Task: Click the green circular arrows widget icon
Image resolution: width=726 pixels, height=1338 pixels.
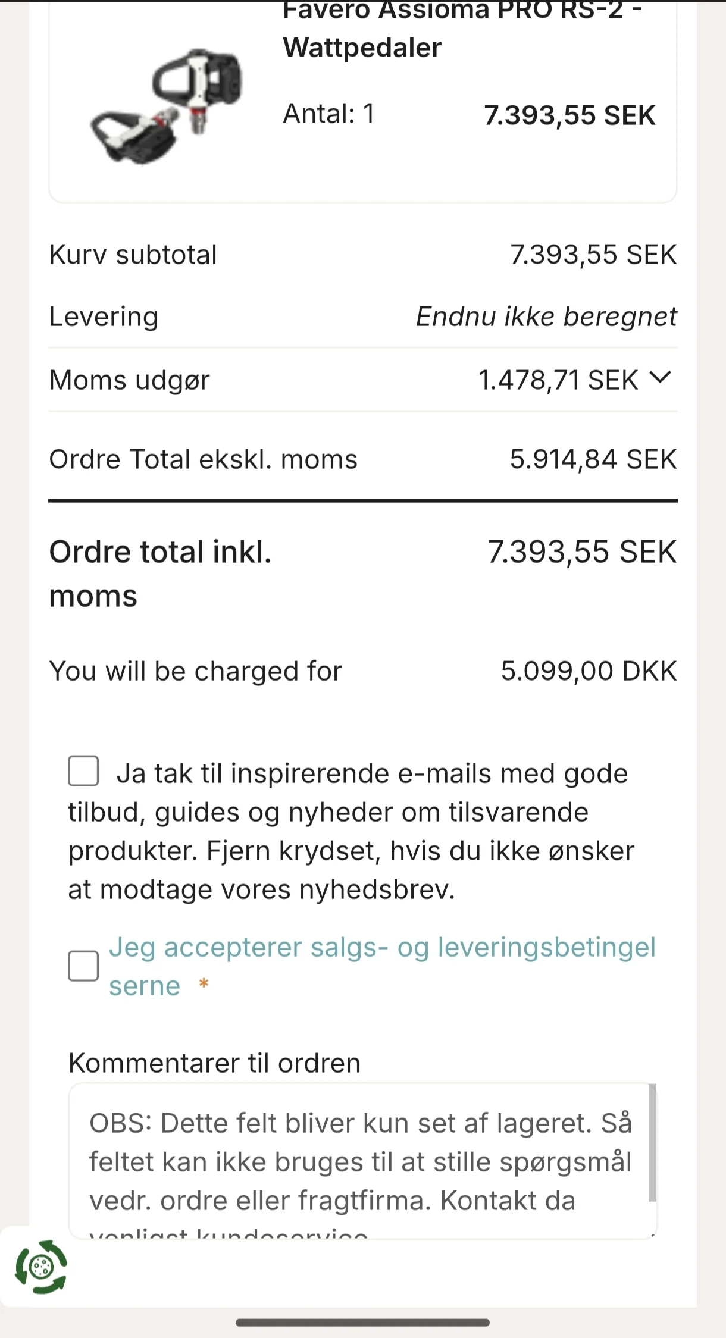Action: coord(40,1267)
